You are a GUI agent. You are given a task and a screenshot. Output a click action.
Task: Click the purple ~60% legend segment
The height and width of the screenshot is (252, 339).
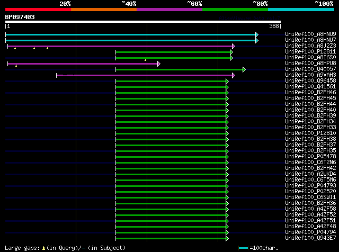[x=169, y=10]
